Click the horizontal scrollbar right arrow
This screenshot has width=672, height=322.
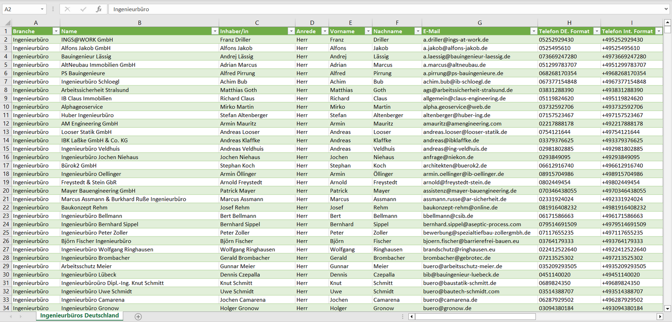(659, 316)
